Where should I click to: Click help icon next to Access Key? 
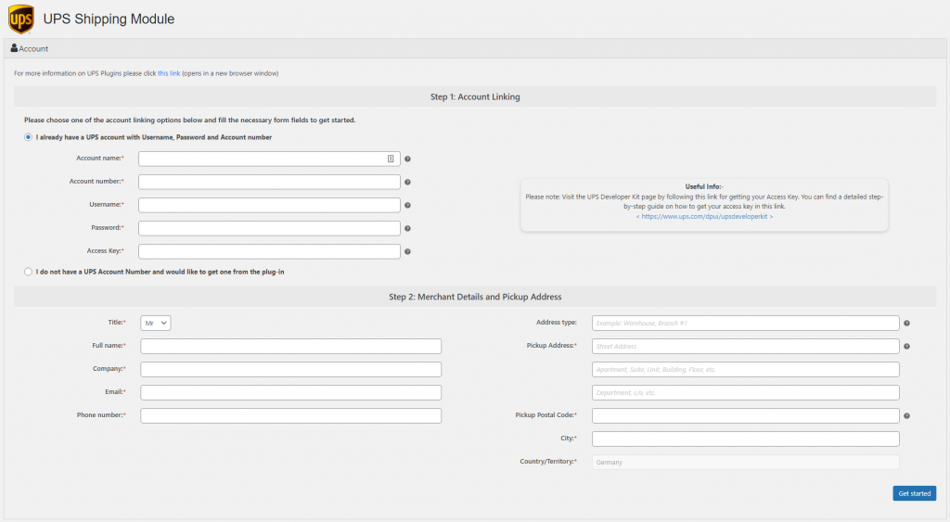[x=408, y=252]
